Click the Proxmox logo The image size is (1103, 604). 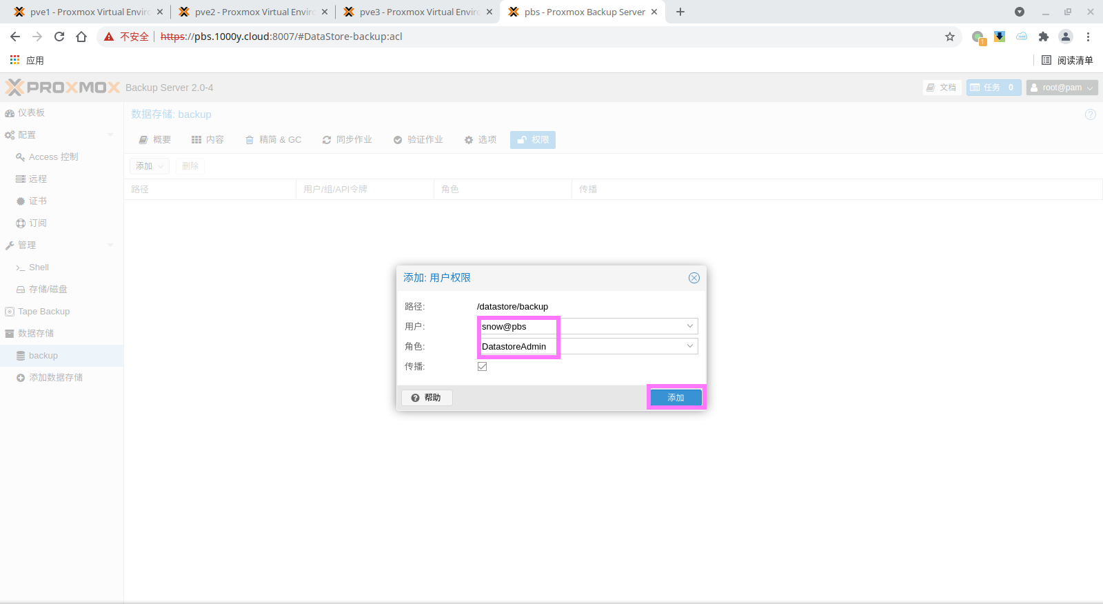click(x=63, y=88)
